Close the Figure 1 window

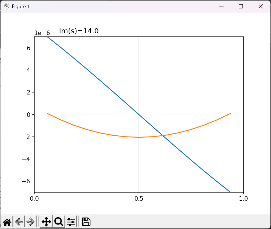point(261,6)
